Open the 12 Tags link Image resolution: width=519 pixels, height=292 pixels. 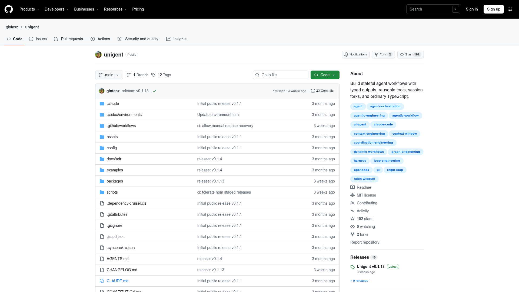(161, 75)
